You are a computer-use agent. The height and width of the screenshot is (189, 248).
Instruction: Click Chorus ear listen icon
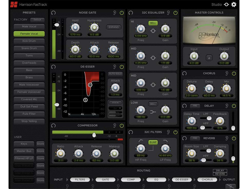(227, 73)
